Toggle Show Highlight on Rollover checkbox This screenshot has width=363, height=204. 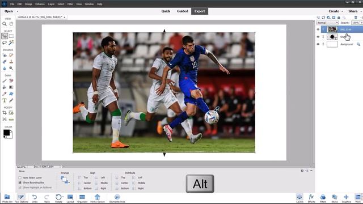pos(20,188)
